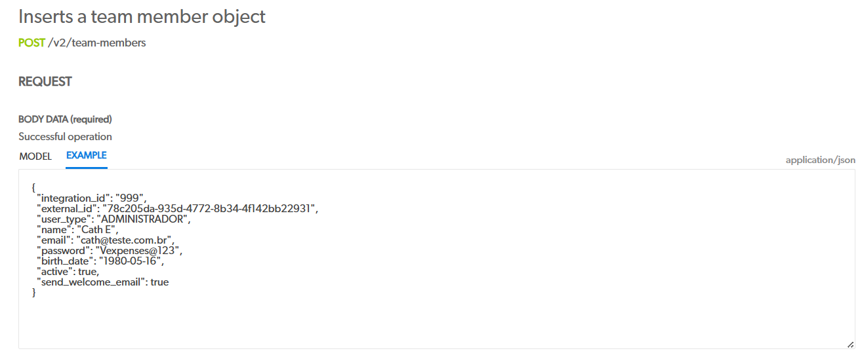Click inside the JSON example text area
The width and height of the screenshot is (860, 353).
click(x=437, y=259)
